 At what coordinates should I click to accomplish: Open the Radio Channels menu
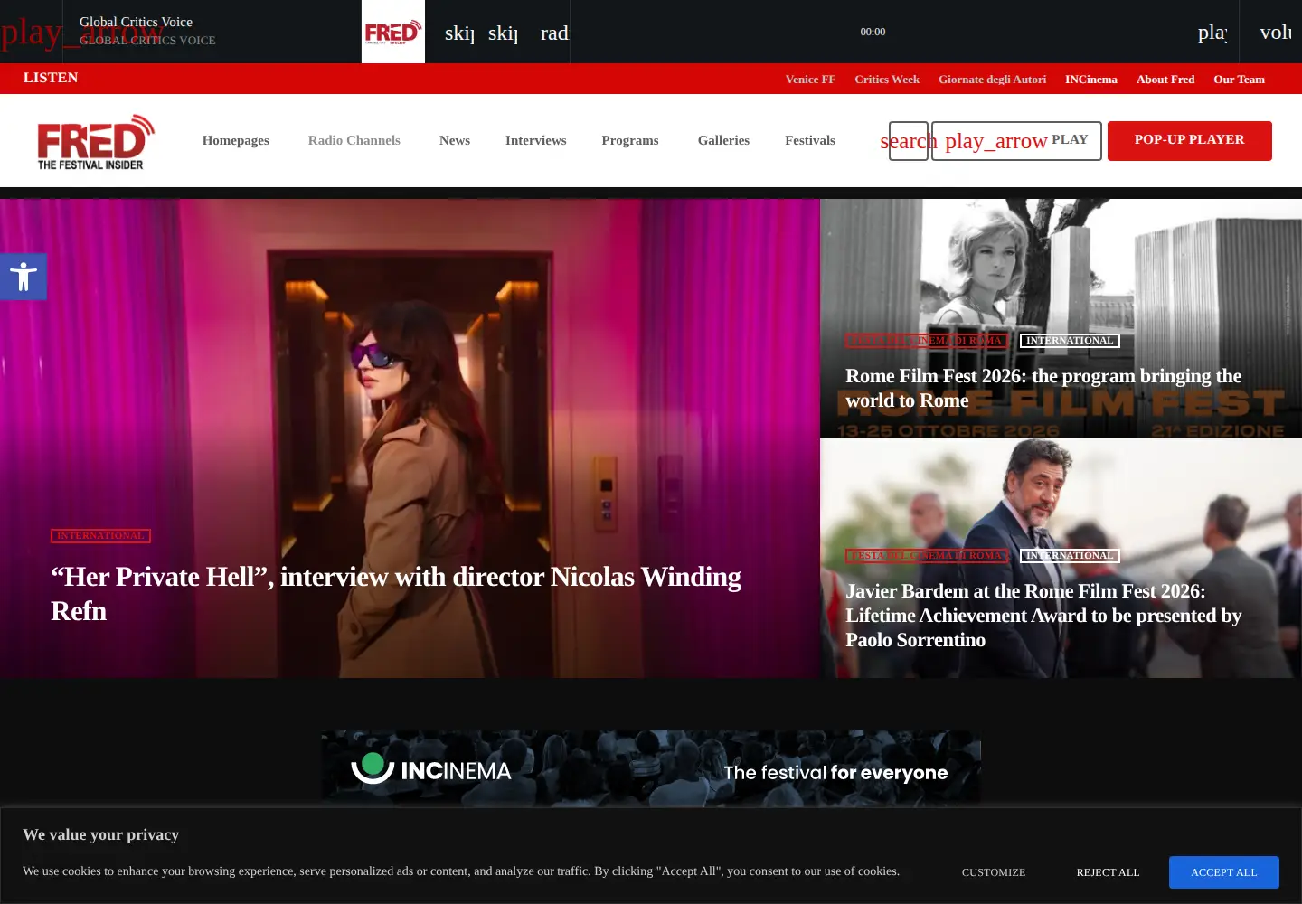354,140
